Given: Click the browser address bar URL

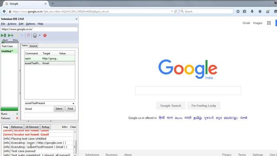Looking at the screenshot, I should coord(61,12).
